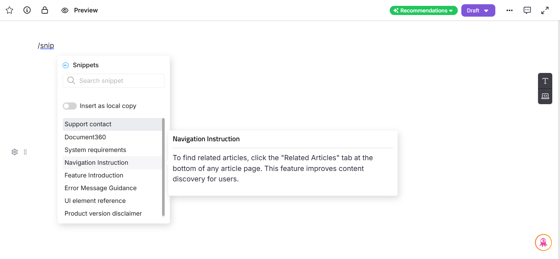Click the code block tool icon
Viewport: 560px width, 259px height.
(x=545, y=96)
